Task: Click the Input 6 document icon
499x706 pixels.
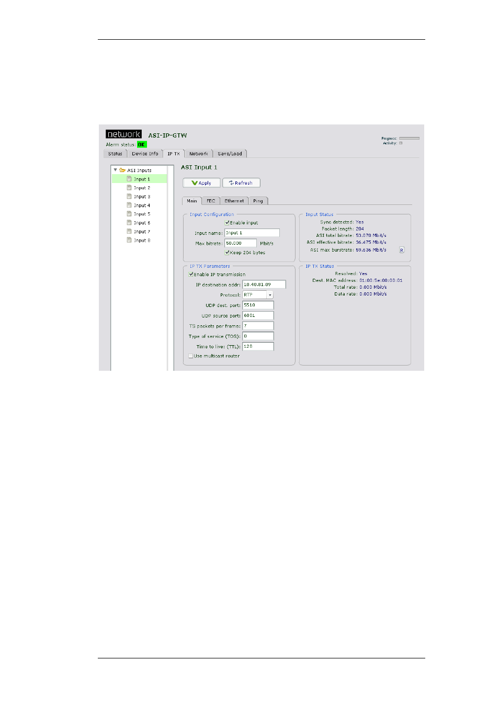Action: tap(129, 223)
